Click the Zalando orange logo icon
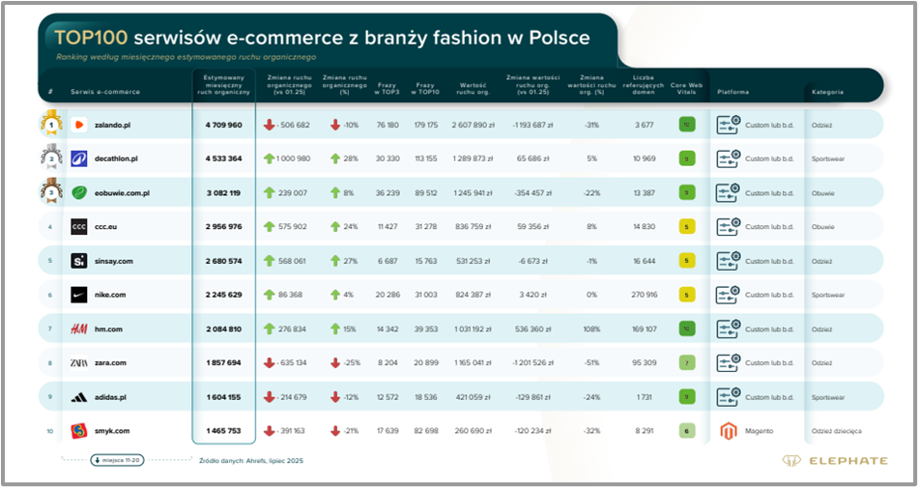 point(79,125)
